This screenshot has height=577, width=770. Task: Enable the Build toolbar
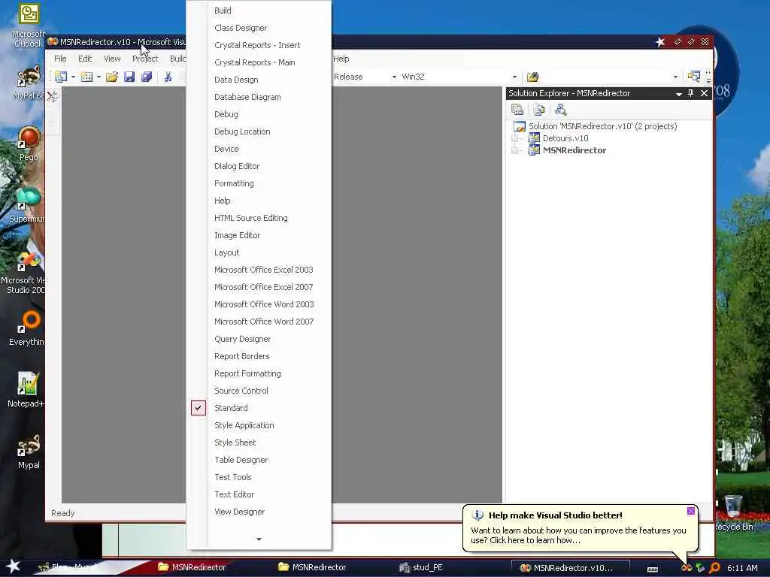click(x=259, y=11)
